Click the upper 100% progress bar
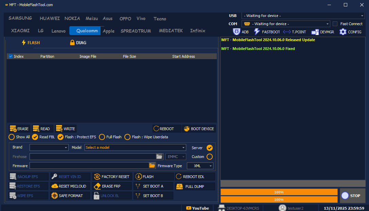The image size is (369, 211). point(279,192)
